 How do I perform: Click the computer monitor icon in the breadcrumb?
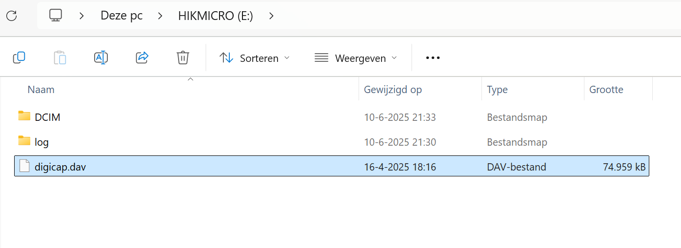click(x=56, y=16)
